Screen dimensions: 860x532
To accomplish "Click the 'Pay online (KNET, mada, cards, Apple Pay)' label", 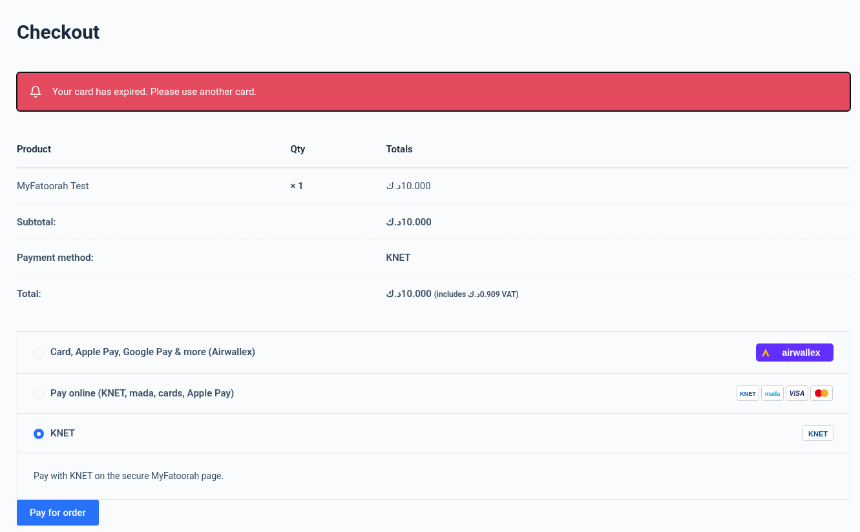I will tap(142, 393).
